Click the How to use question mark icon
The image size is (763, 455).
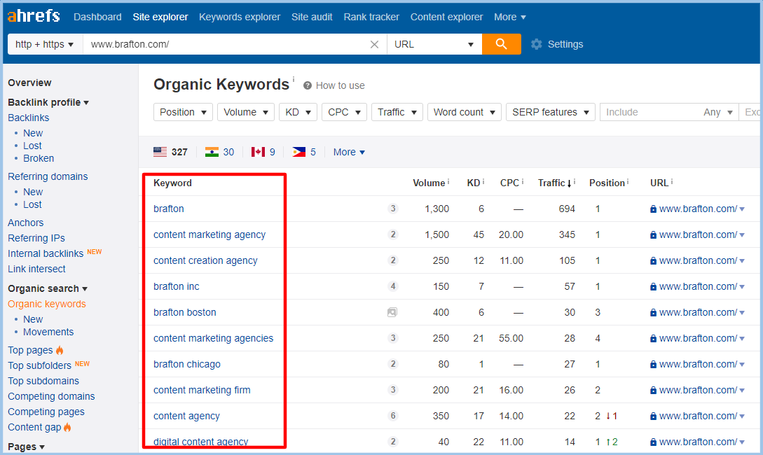click(x=308, y=85)
